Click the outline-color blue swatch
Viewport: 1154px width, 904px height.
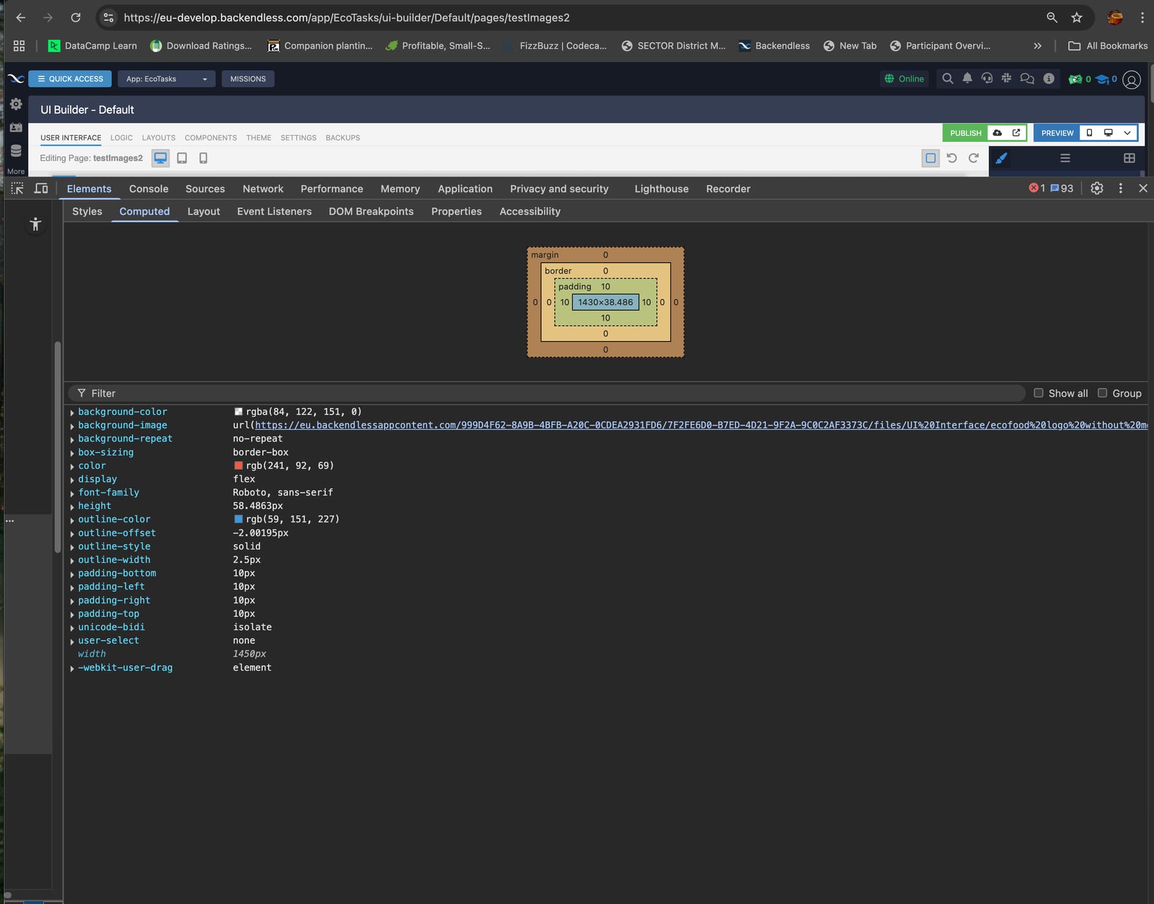tap(239, 519)
